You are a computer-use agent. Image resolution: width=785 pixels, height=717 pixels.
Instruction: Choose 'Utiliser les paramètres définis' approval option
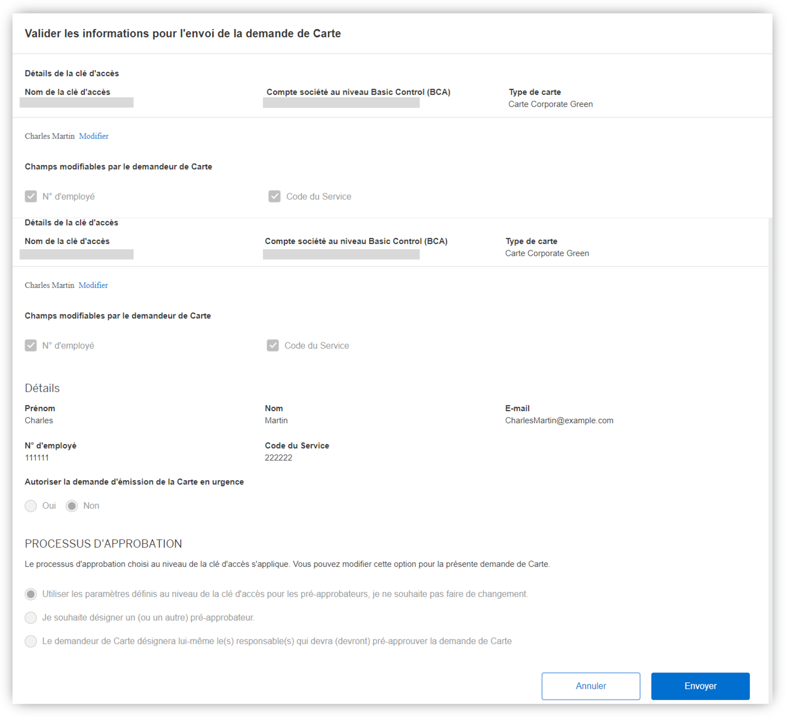31,594
